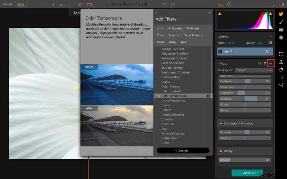Add a new layer with plus
Screen dimensions: 287x179
click(271, 36)
